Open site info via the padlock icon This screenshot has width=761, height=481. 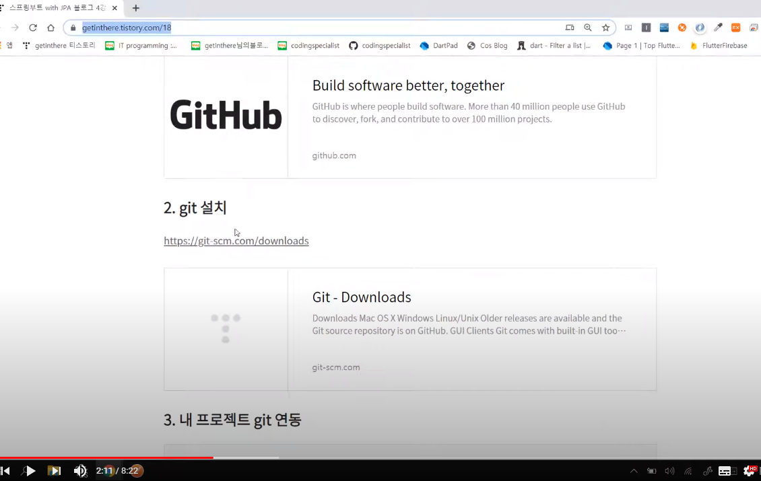pos(73,28)
